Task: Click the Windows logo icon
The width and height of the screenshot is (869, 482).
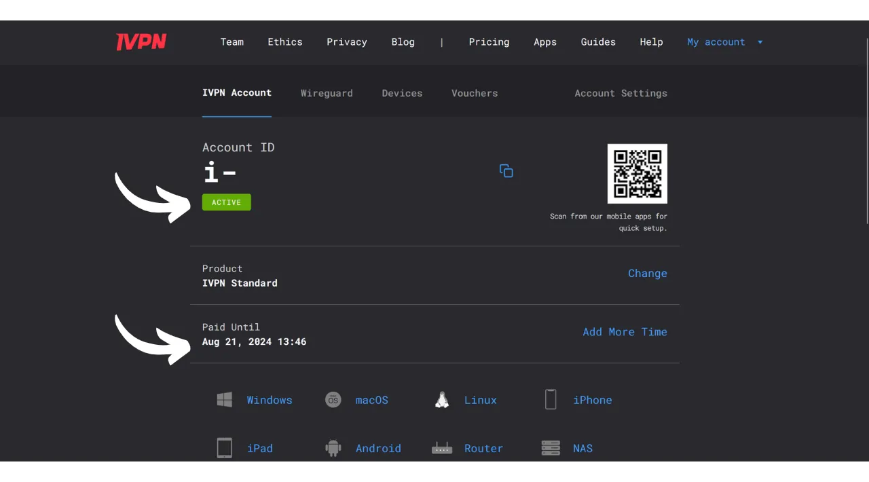Action: [x=225, y=400]
